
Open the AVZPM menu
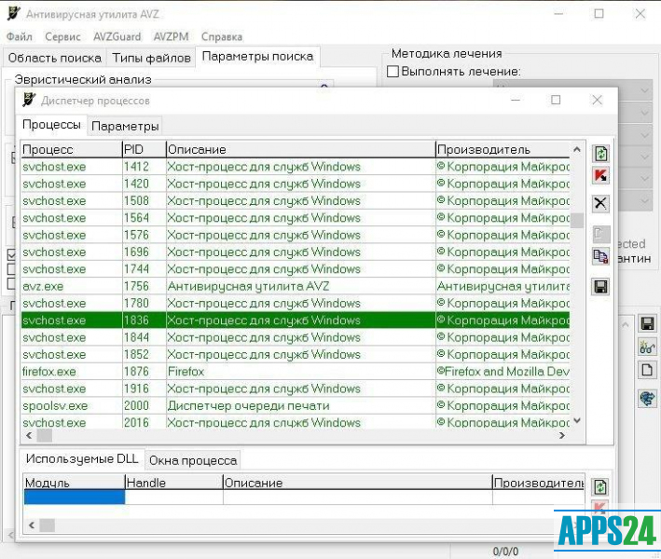(172, 36)
